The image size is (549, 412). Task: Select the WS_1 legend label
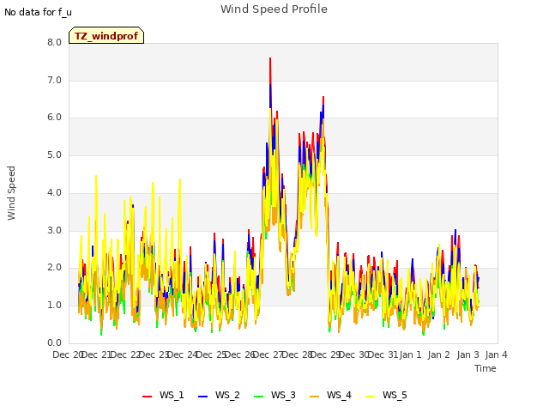(x=172, y=395)
